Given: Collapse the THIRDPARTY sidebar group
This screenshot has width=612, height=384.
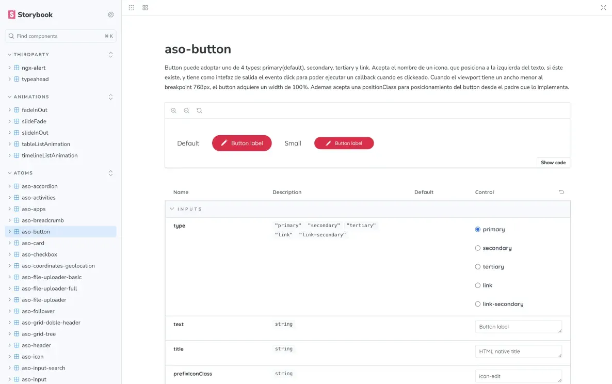Looking at the screenshot, I should pos(28,55).
